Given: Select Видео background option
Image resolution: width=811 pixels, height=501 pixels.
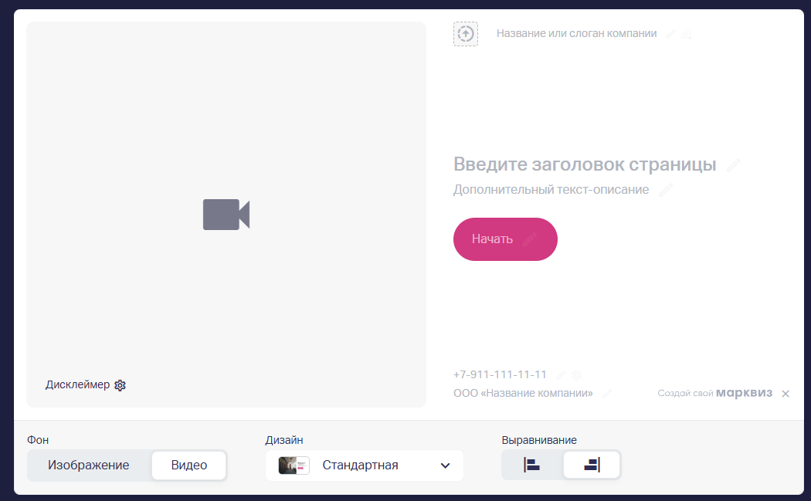Looking at the screenshot, I should (x=189, y=465).
